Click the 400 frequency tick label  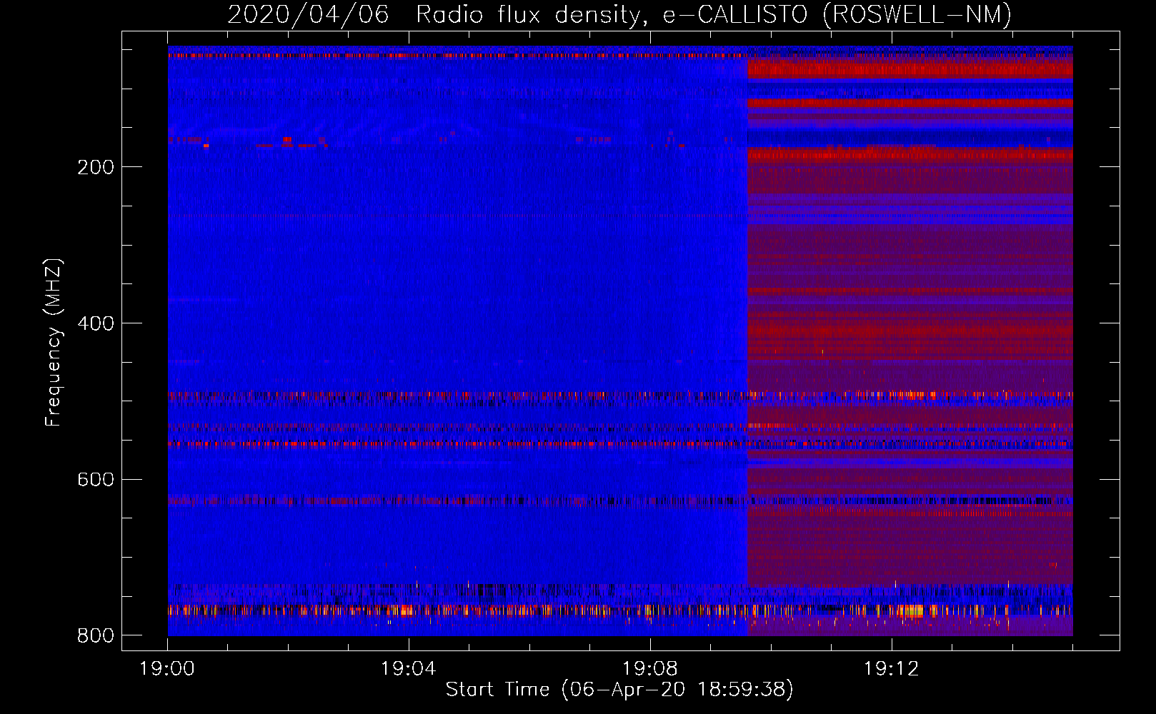pos(96,323)
